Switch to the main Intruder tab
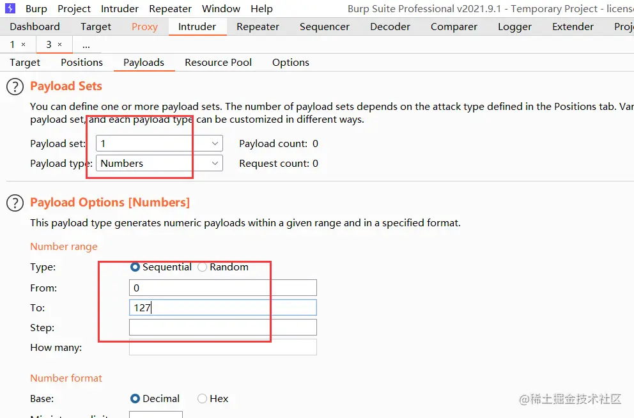This screenshot has width=634, height=418. pos(197,27)
